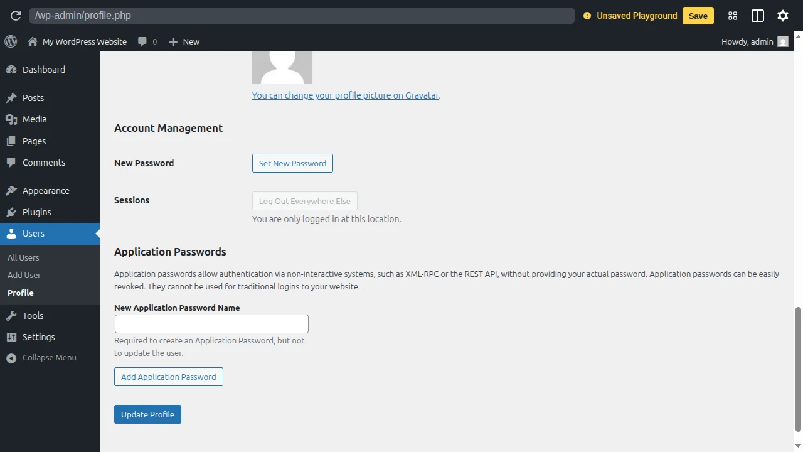803x452 pixels.
Task: Select the Settings gear in the sidebar
Action: [11, 337]
